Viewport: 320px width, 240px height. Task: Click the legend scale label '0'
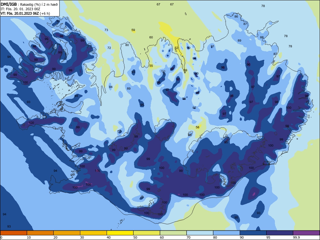click(1, 237)
